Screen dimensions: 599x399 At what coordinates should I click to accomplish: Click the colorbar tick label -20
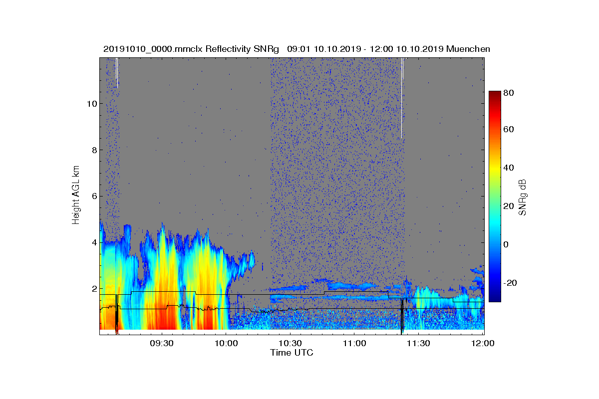click(x=511, y=283)
